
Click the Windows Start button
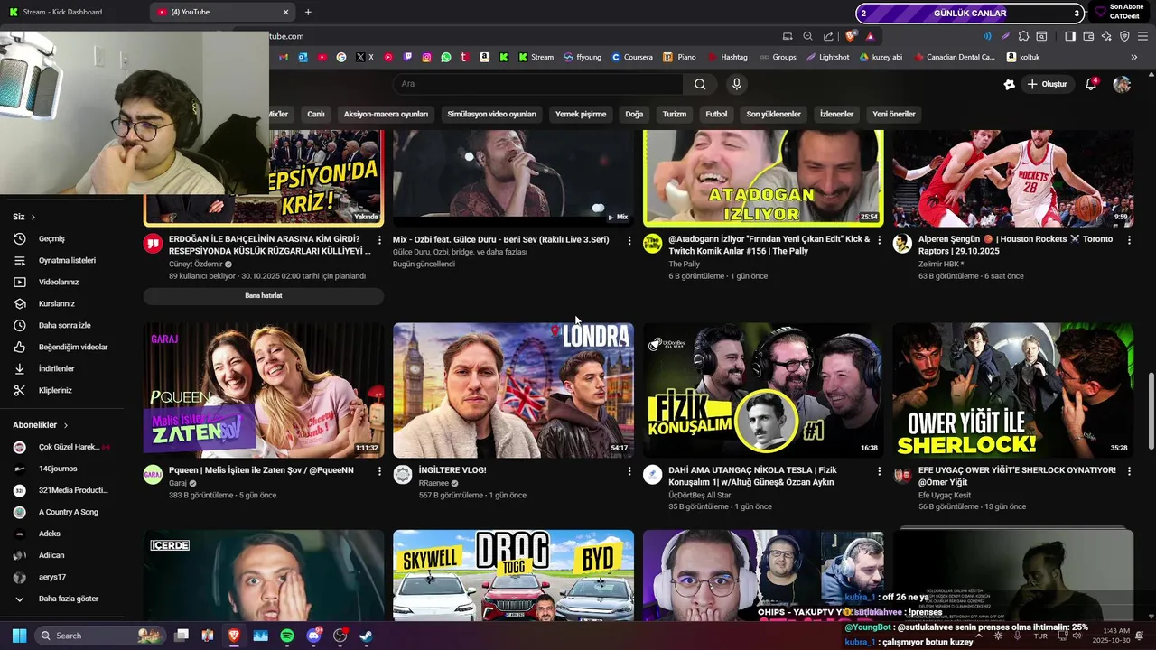(x=19, y=636)
